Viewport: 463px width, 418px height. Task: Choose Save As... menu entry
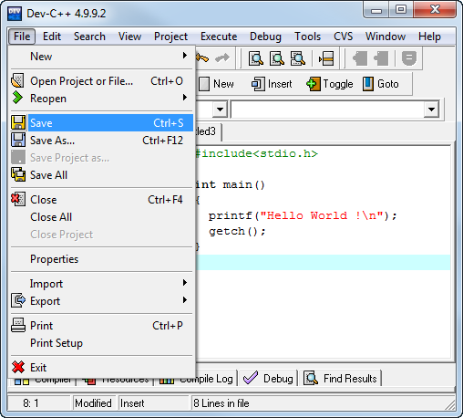[x=101, y=141]
